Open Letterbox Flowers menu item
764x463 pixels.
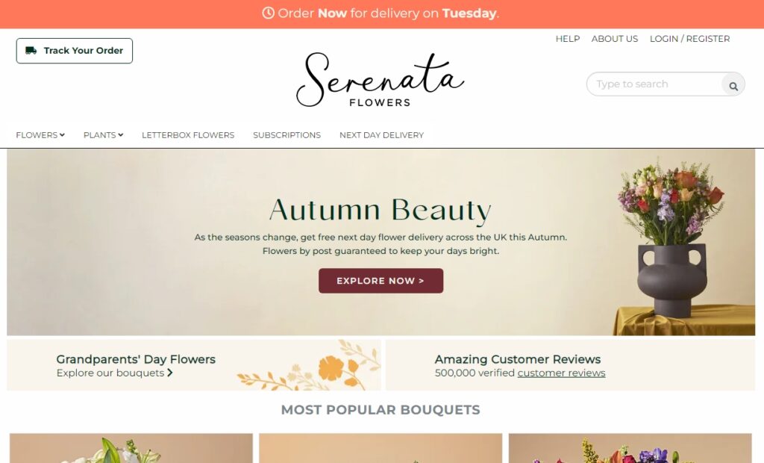click(x=188, y=135)
